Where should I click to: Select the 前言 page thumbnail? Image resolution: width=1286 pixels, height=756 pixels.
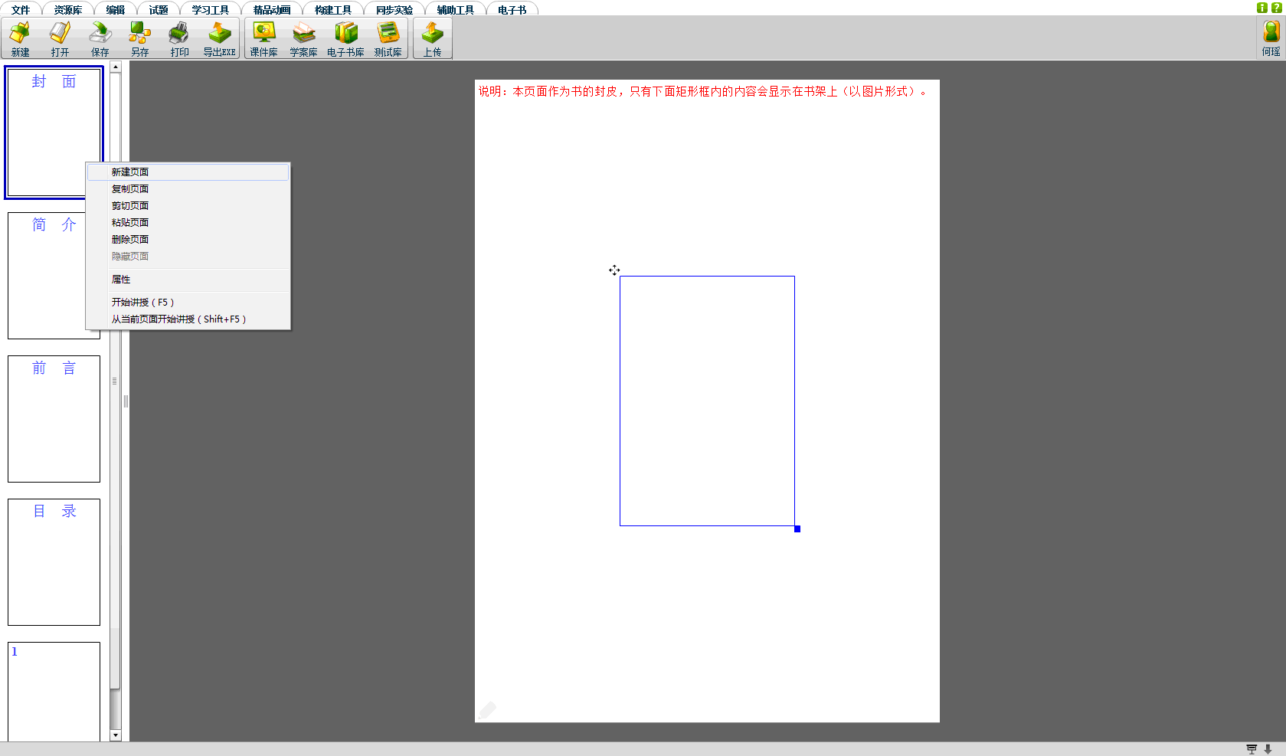pyautogui.click(x=54, y=418)
